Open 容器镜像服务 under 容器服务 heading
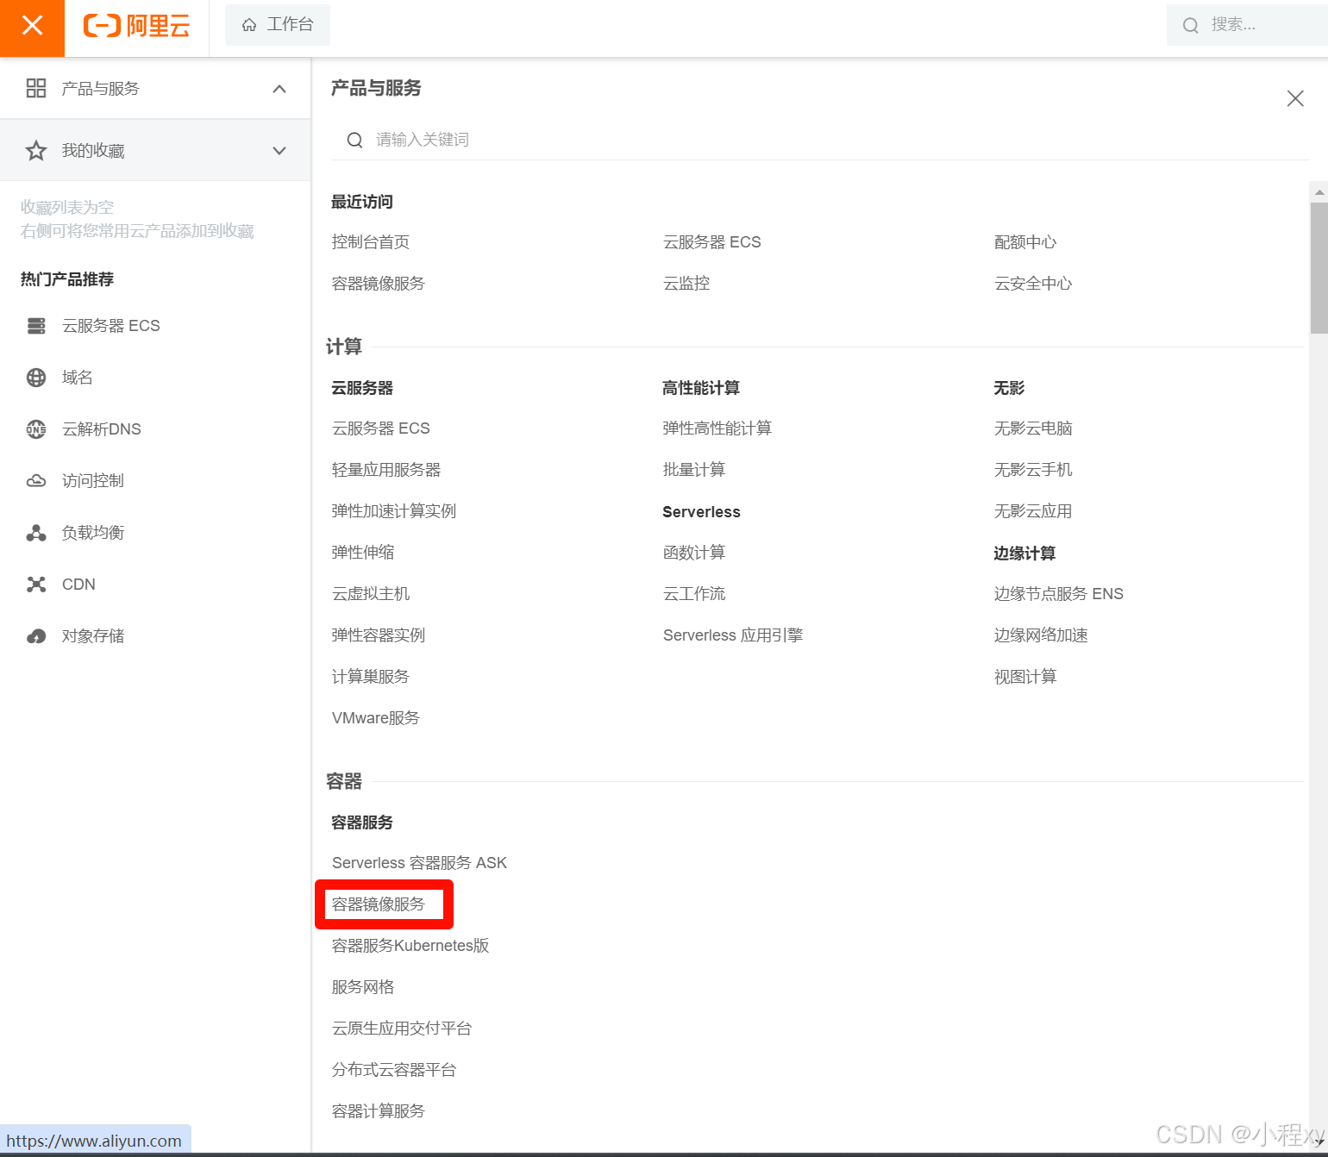Image resolution: width=1328 pixels, height=1157 pixels. pyautogui.click(x=379, y=904)
